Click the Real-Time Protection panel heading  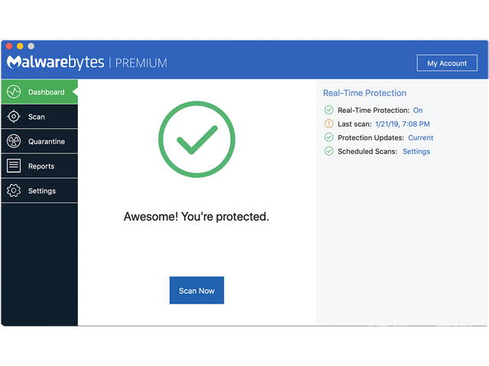tap(364, 93)
